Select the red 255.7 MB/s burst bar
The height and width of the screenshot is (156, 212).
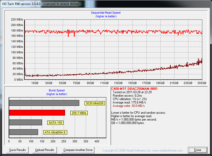tap(37, 112)
